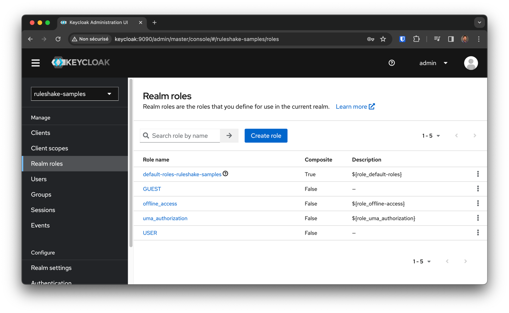Screen dimensions: 509x313
Task: Submit role search with arrow button
Action: [x=229, y=136]
